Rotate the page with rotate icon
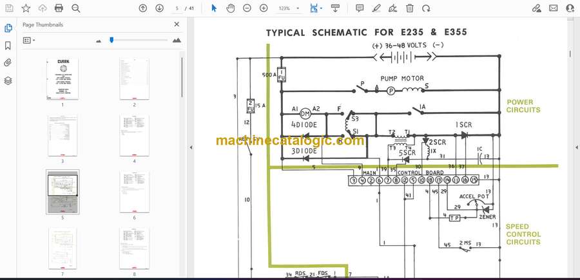 (x=426, y=8)
